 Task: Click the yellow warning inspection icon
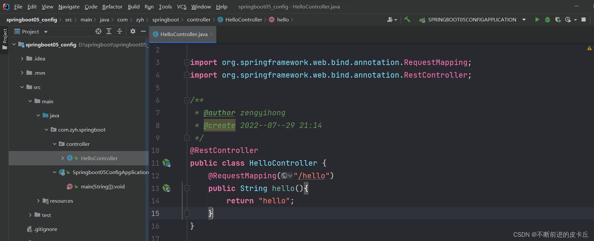coord(589,48)
